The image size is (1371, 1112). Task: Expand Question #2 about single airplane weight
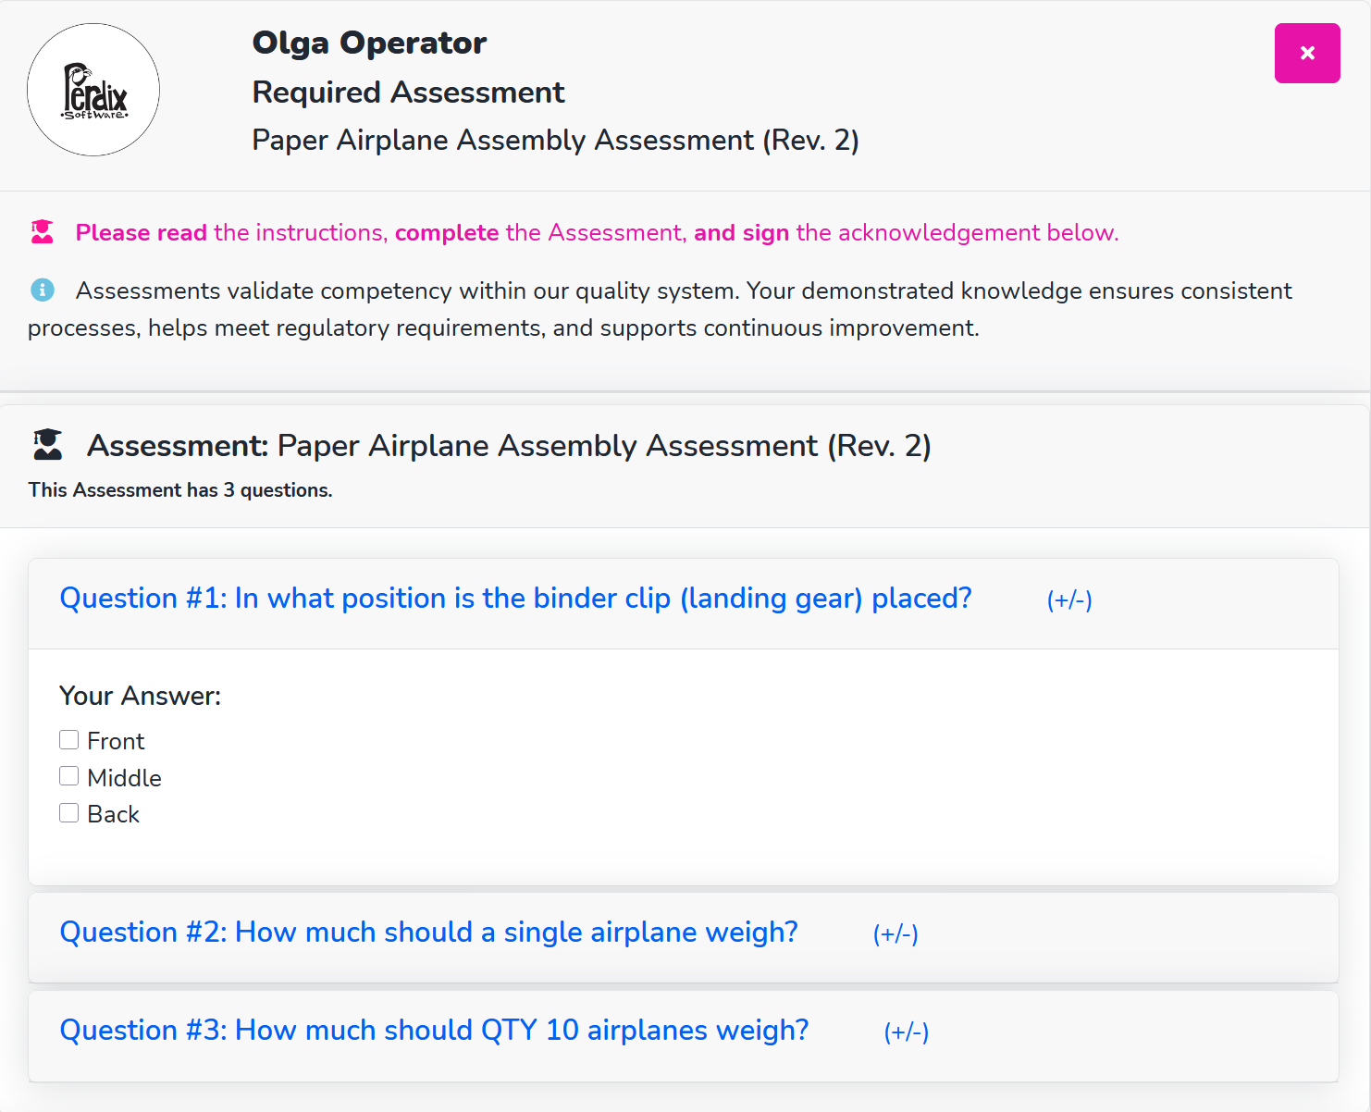point(428,933)
